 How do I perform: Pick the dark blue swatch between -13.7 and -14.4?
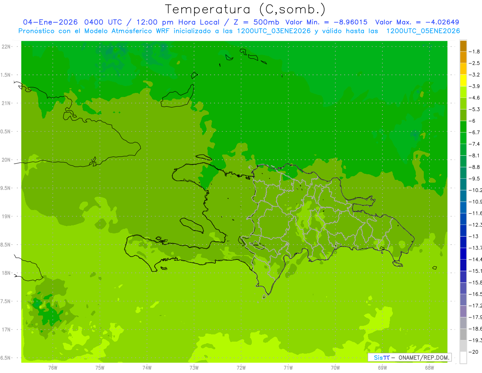463,254
